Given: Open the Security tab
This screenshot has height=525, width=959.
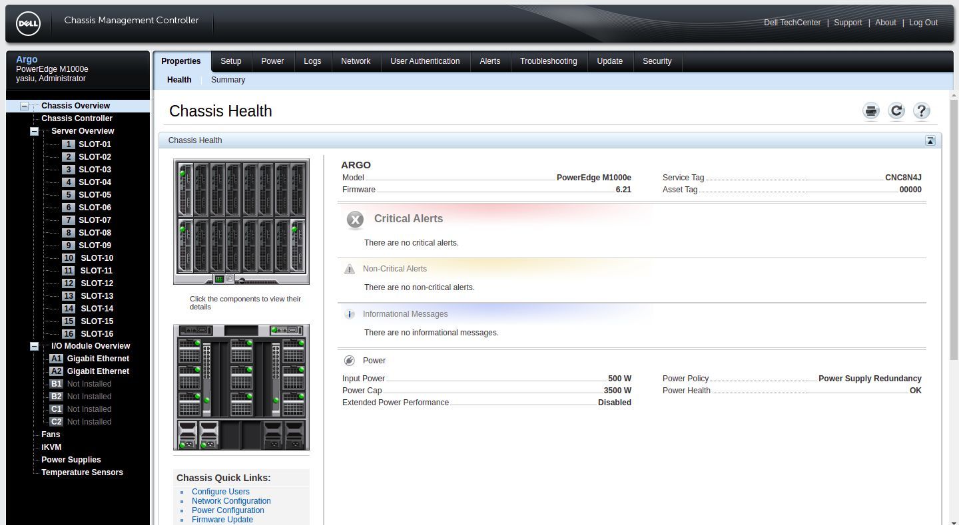Looking at the screenshot, I should 657,61.
